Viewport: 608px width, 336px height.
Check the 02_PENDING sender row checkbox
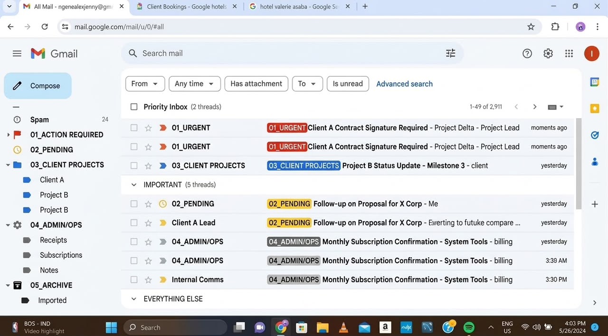134,204
